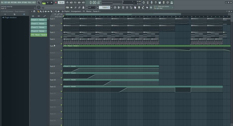This screenshot has height=126, width=233.
Task: Save the project with floppy icon
Action: 159,3
